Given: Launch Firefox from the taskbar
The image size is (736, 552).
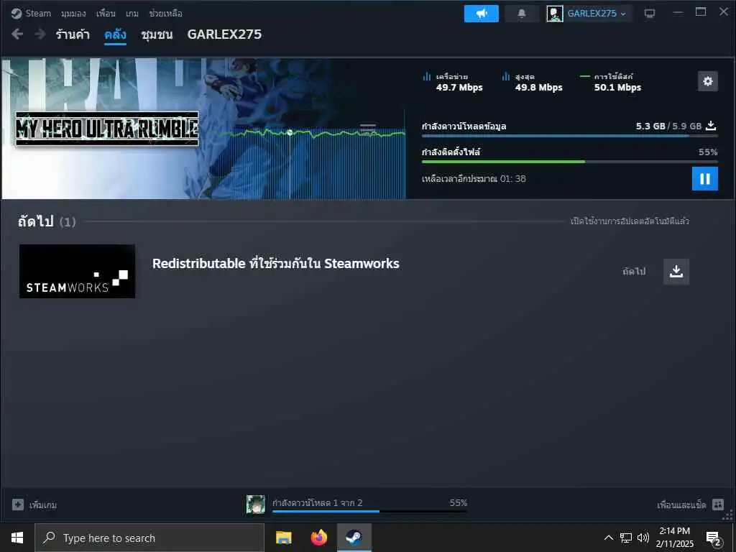Looking at the screenshot, I should [318, 538].
